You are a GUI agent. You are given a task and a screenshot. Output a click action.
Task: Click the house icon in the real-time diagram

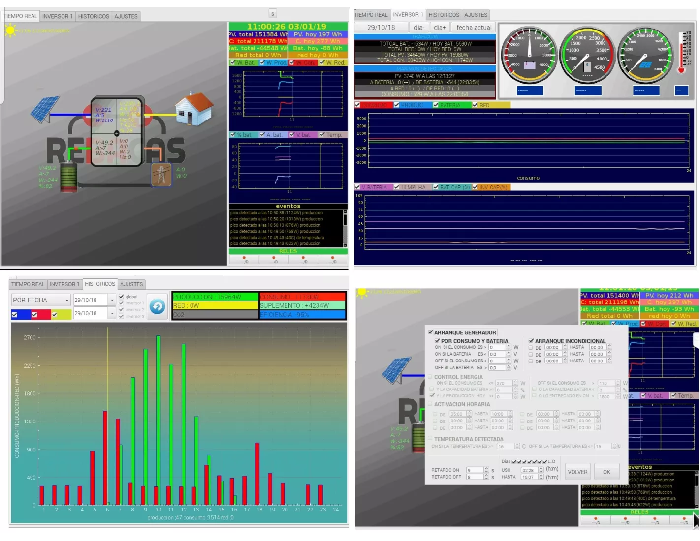pos(194,109)
